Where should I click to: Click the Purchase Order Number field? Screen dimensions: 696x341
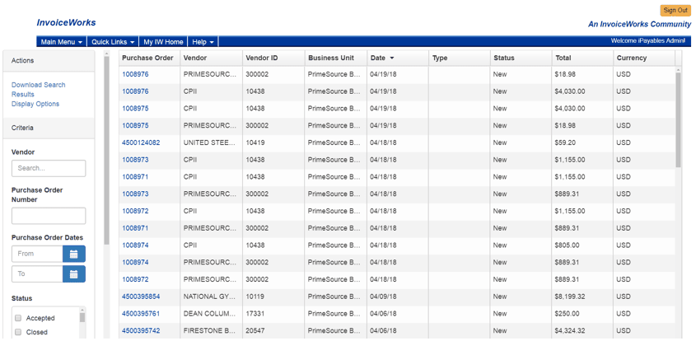pyautogui.click(x=49, y=216)
